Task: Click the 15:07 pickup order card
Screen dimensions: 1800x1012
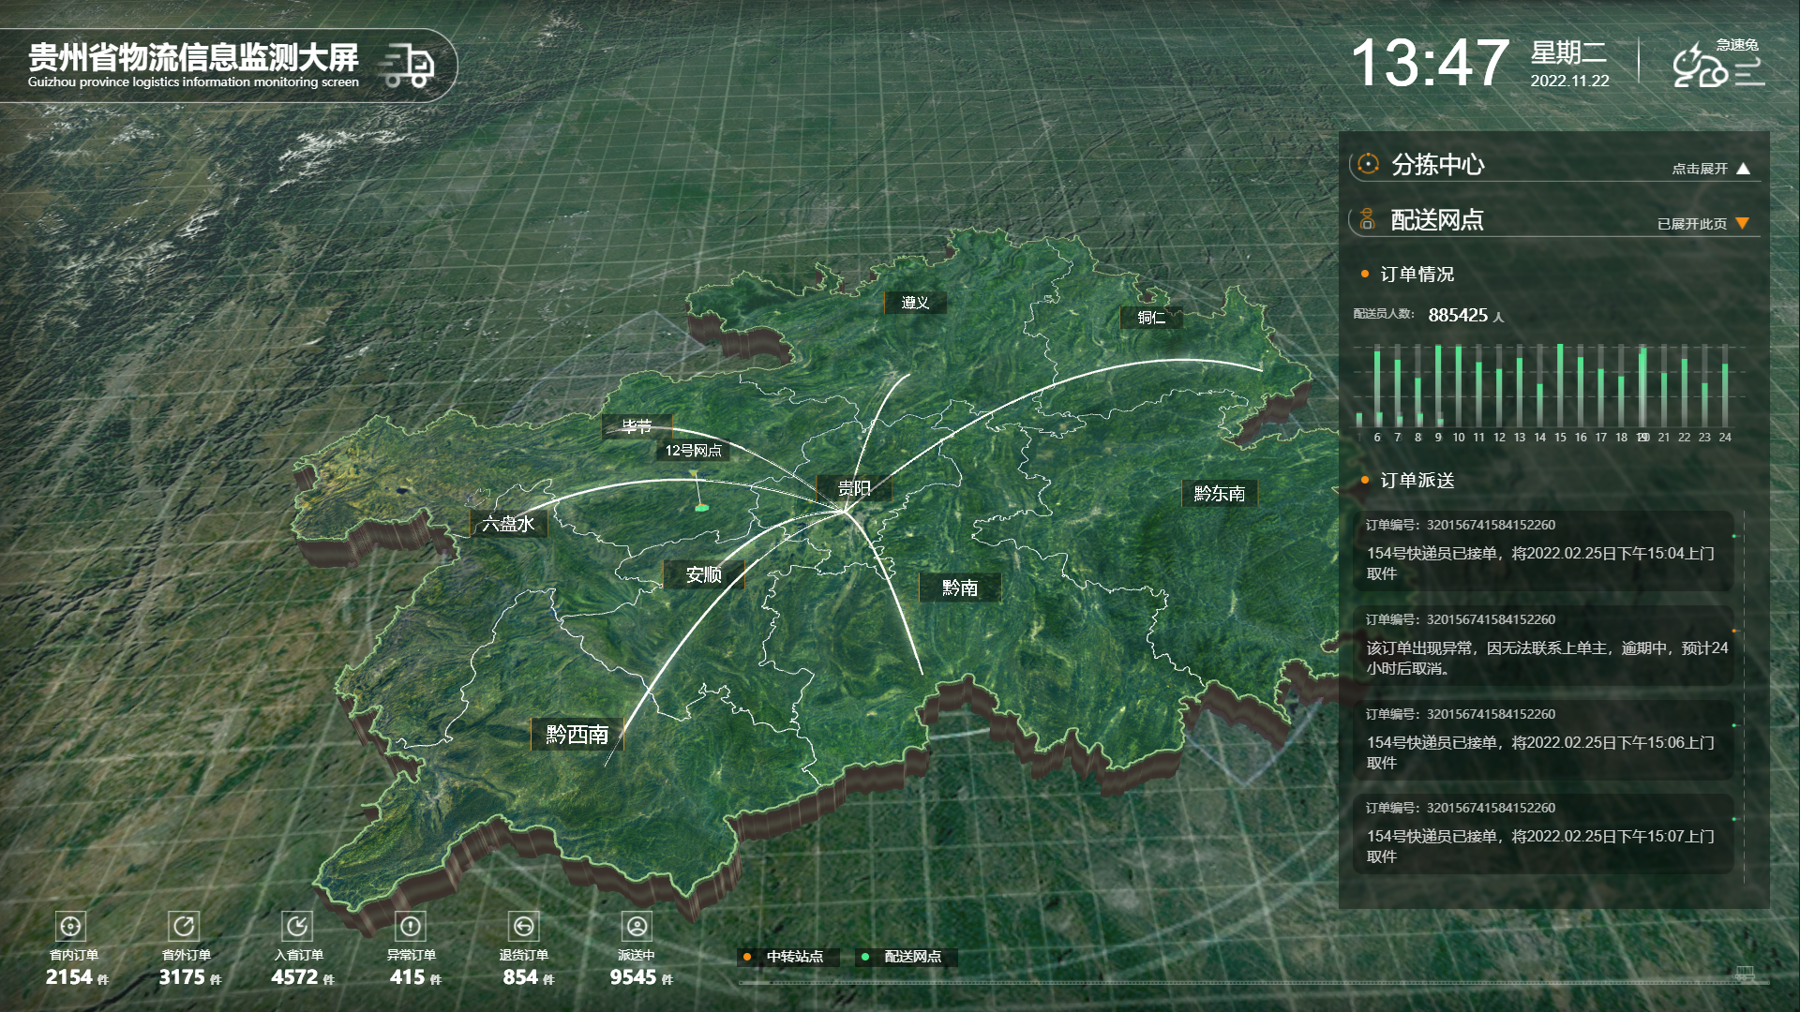Action: [x=1543, y=834]
